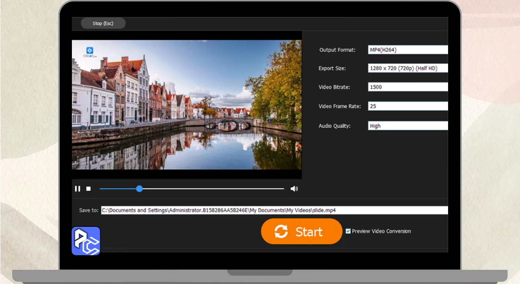
Task: Uncheck Preview Video Conversion checkbox
Action: tap(348, 231)
